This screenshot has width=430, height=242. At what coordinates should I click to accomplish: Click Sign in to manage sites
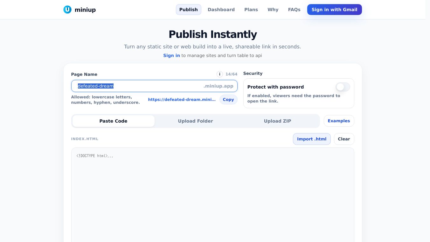(x=171, y=55)
